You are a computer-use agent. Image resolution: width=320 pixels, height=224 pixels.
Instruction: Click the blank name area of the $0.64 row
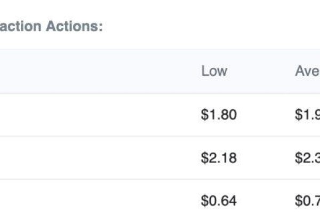click(x=96, y=201)
